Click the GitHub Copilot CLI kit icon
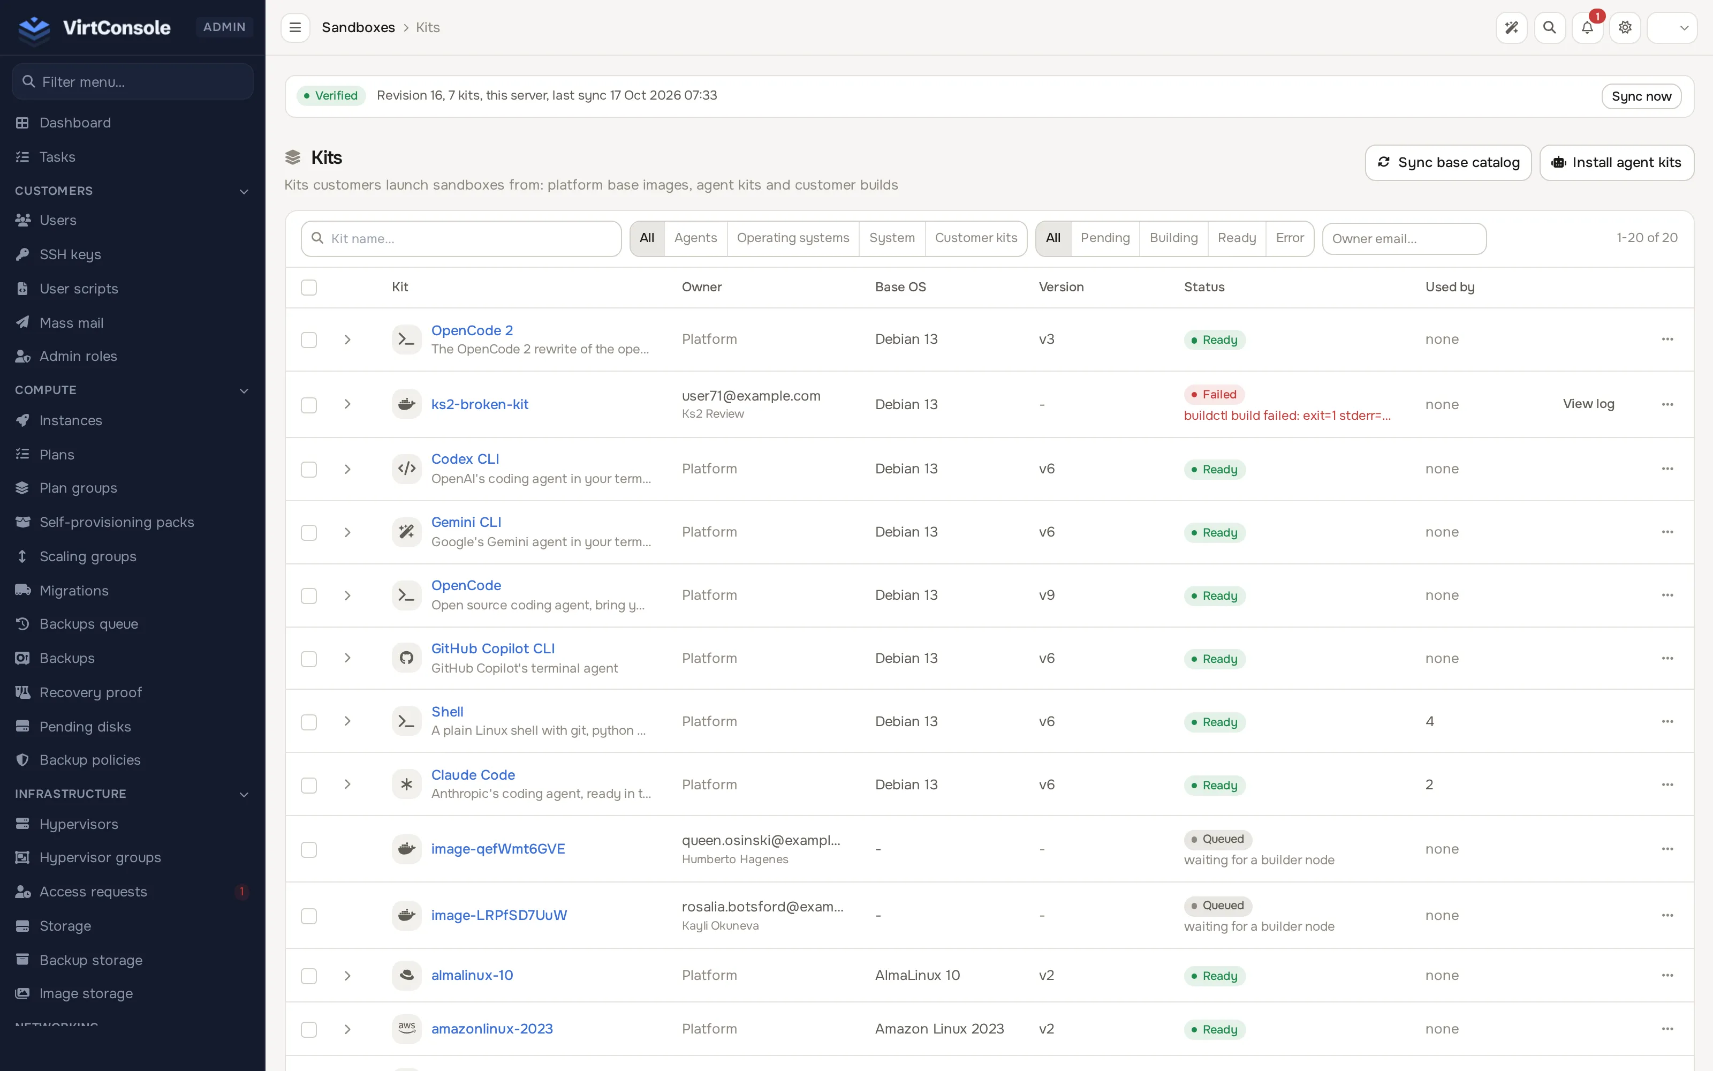The width and height of the screenshot is (1713, 1071). (x=406, y=658)
